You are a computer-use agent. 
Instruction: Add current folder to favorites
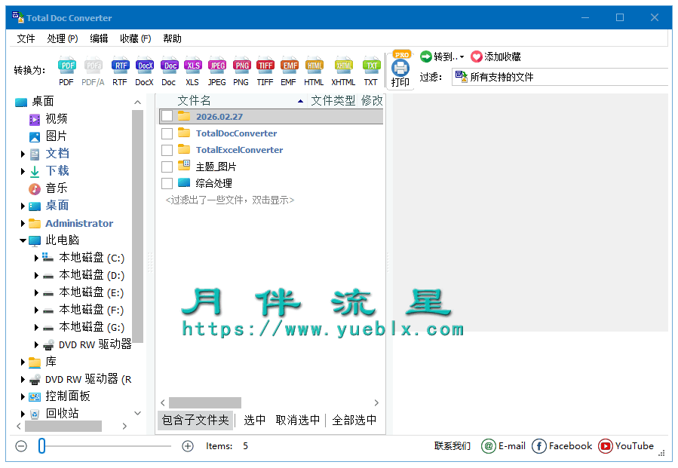pyautogui.click(x=496, y=57)
